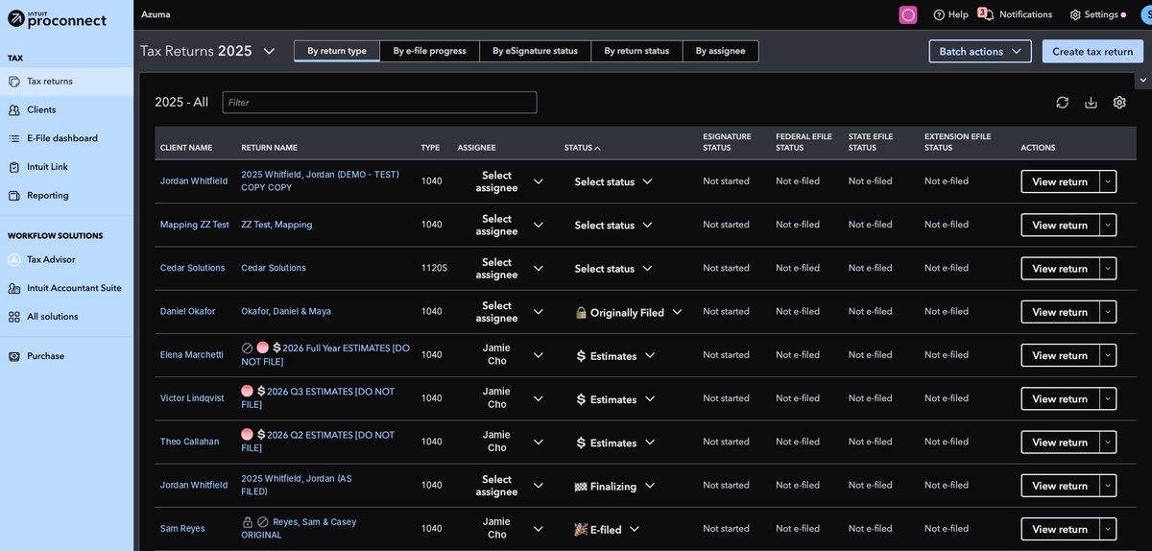Switch to the By return type tab
Image resolution: width=1152 pixels, height=551 pixels.
(x=337, y=51)
